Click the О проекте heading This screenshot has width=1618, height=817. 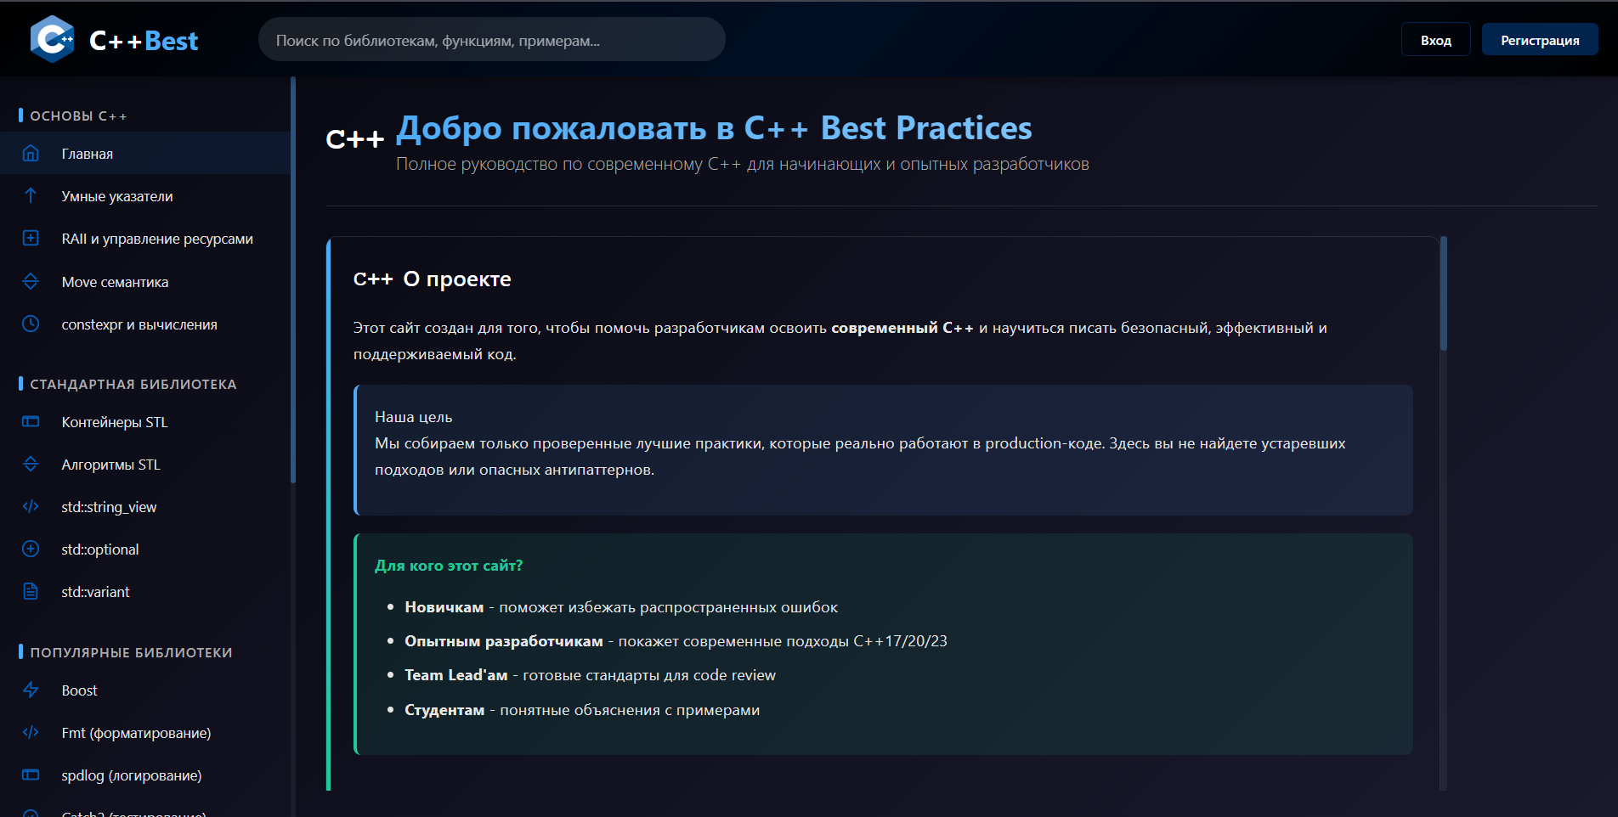pyautogui.click(x=457, y=279)
